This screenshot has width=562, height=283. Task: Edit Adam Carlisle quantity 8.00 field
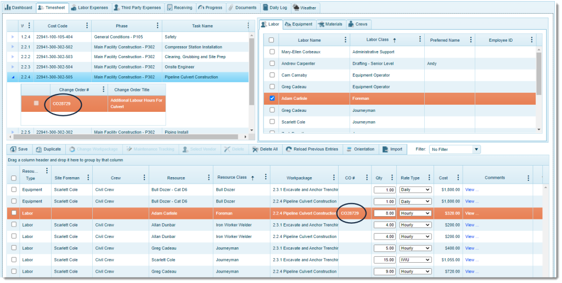(x=385, y=213)
